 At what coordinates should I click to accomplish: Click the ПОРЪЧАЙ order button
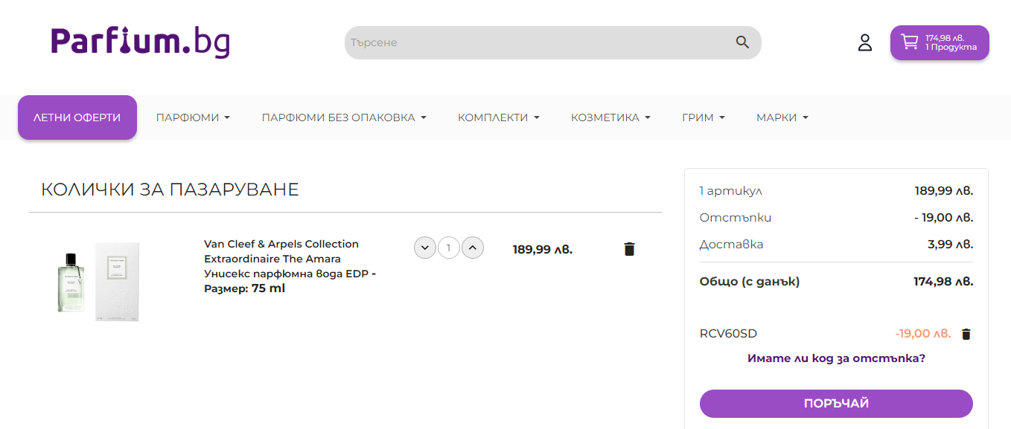coord(836,404)
